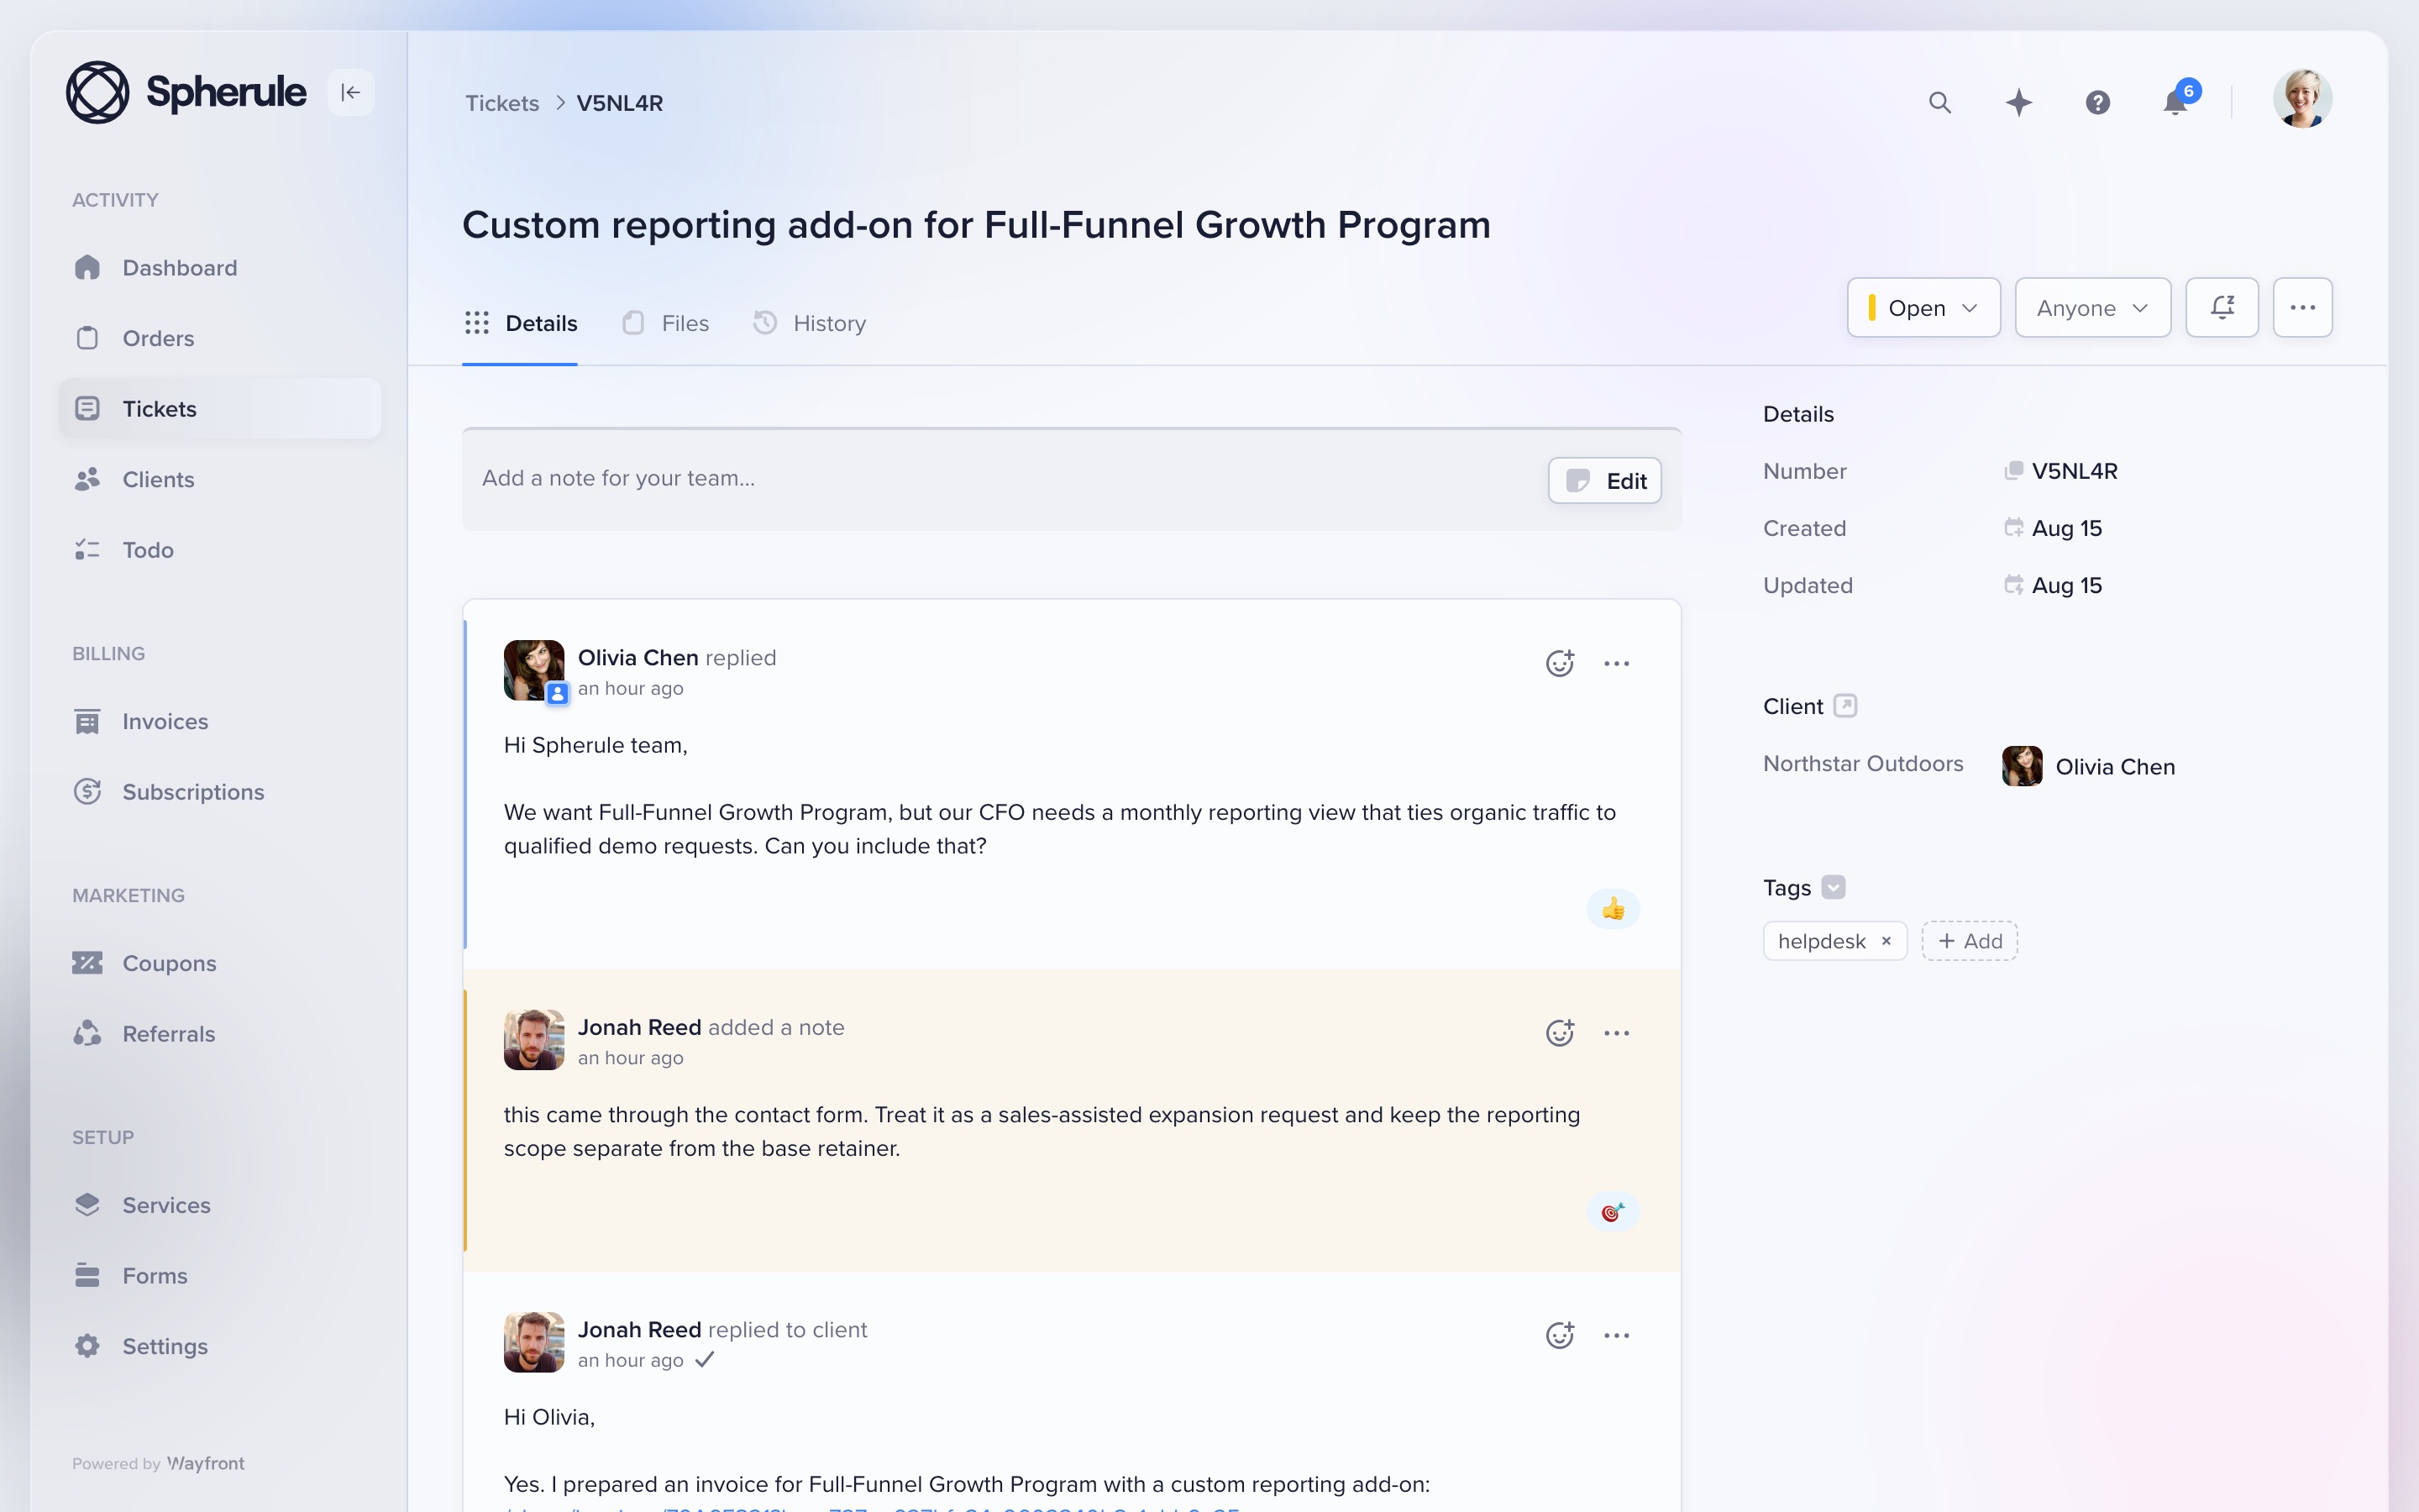Viewport: 2419px width, 1512px height.
Task: Expand the Tags dropdown chevron
Action: pos(1834,887)
